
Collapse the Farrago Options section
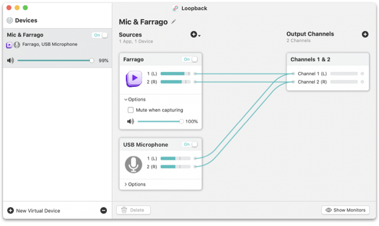tap(135, 99)
